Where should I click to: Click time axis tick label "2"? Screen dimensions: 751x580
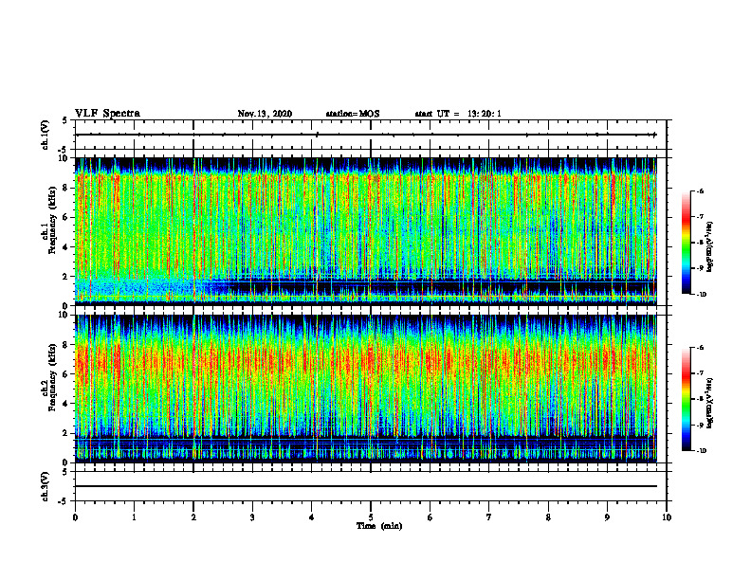click(193, 517)
